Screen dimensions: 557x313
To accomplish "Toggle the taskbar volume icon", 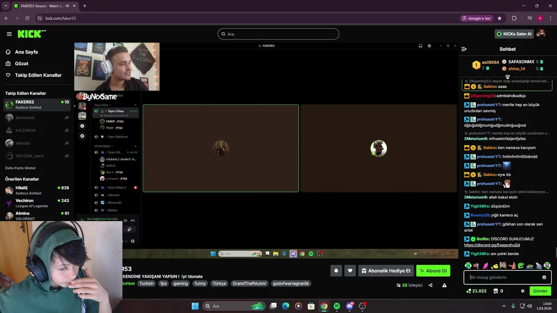I will click(x=529, y=306).
